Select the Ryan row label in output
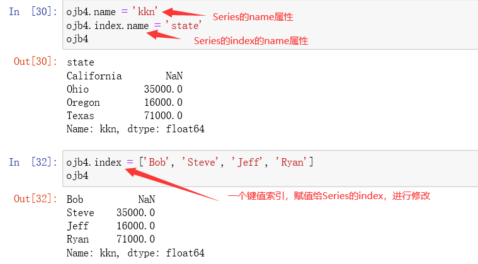The image size is (478, 264). click(77, 239)
